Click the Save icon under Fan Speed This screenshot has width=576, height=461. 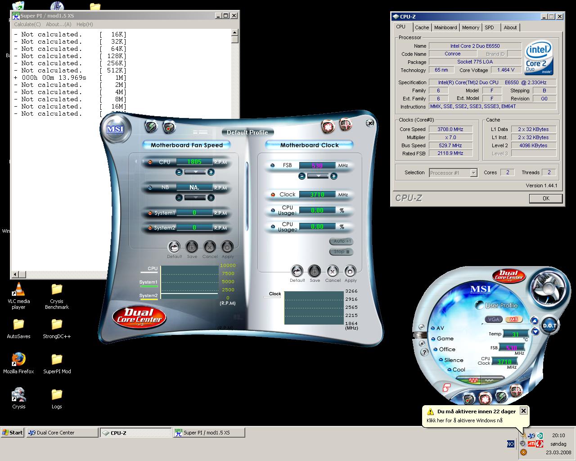coord(192,247)
